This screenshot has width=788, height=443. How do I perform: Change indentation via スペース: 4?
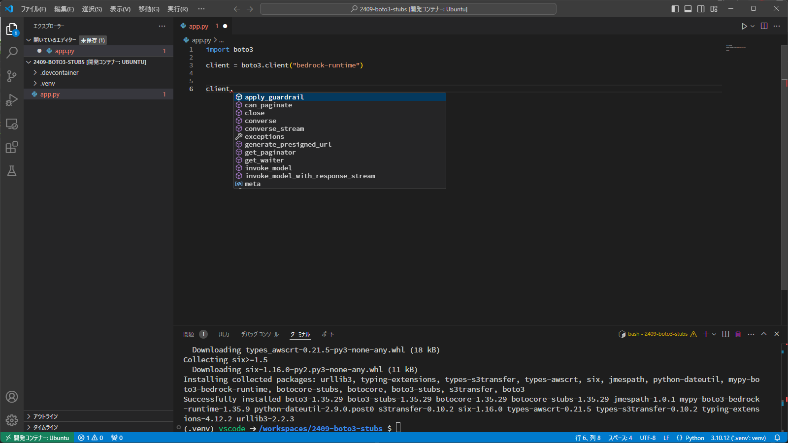tap(620, 438)
